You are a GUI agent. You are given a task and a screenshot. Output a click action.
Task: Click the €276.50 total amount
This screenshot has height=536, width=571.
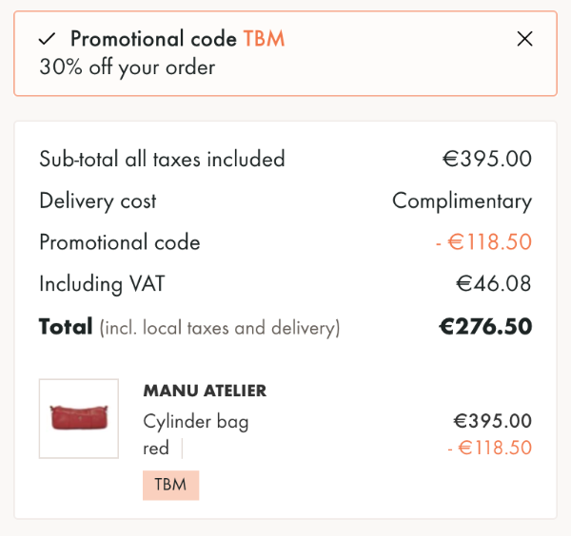(485, 326)
